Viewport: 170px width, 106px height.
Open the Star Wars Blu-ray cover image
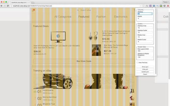point(96,50)
